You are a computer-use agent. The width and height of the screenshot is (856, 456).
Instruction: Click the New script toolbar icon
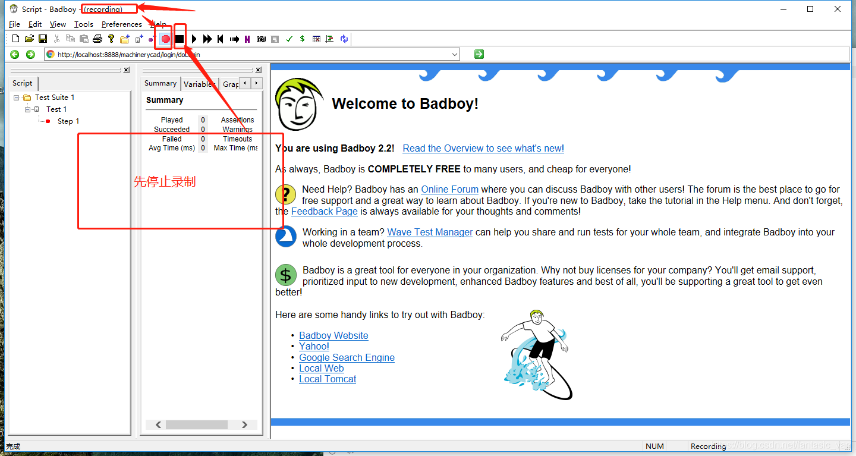point(16,39)
